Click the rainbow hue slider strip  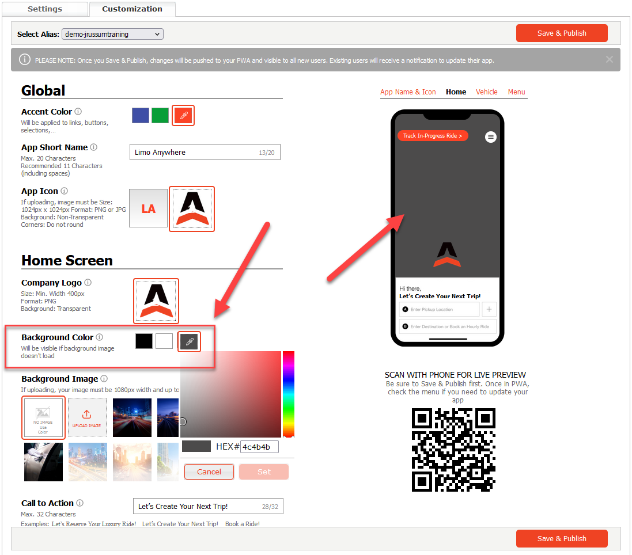[289, 394]
